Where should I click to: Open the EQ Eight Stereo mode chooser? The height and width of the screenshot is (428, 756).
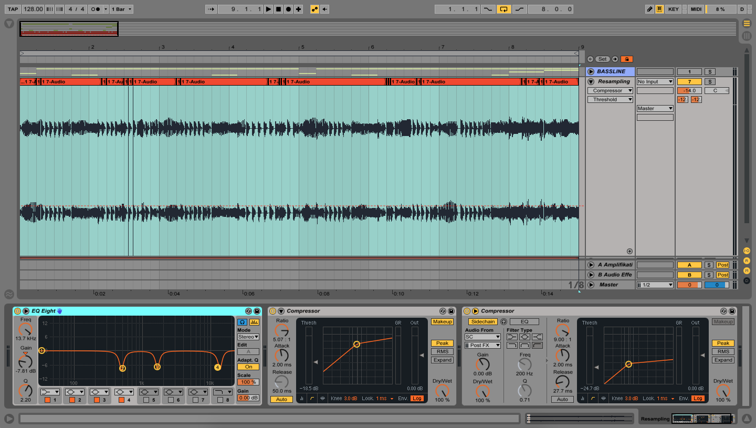248,337
